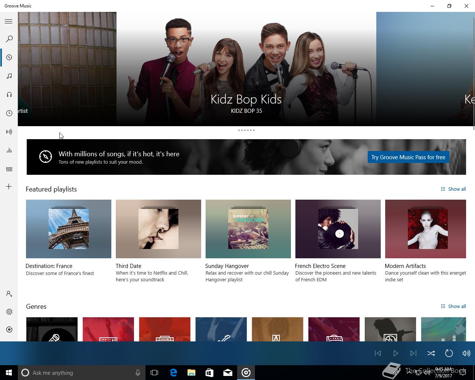Click the Groove disc icon in sidebar
475x380 pixels.
click(x=9, y=330)
